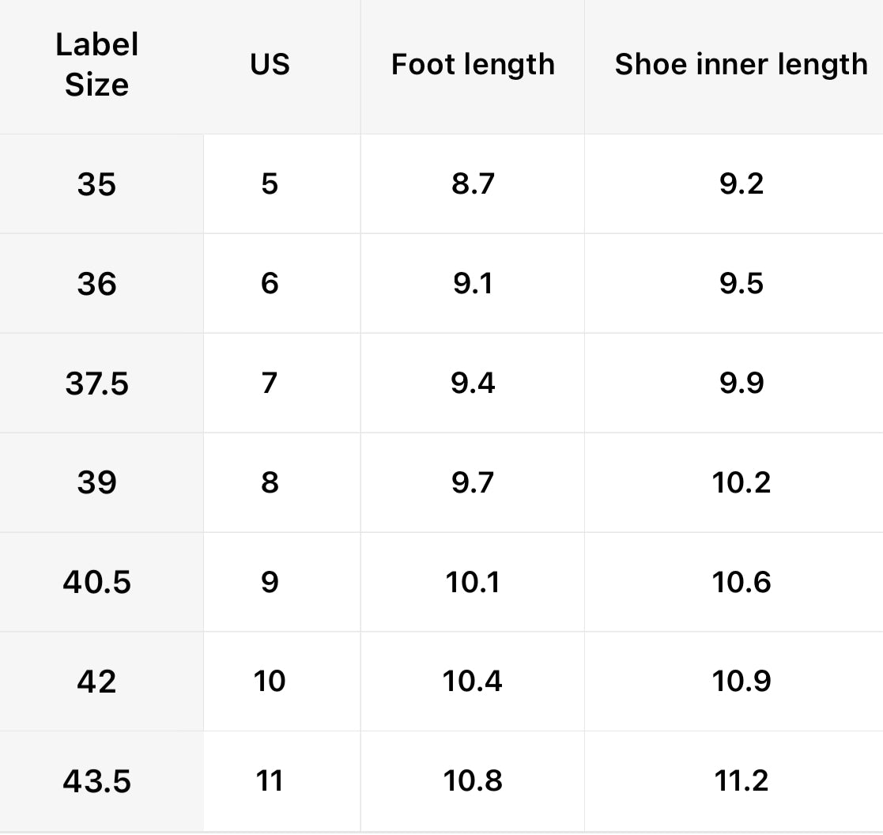
Task: Click the 40.5 label size cell
Action: click(x=96, y=583)
